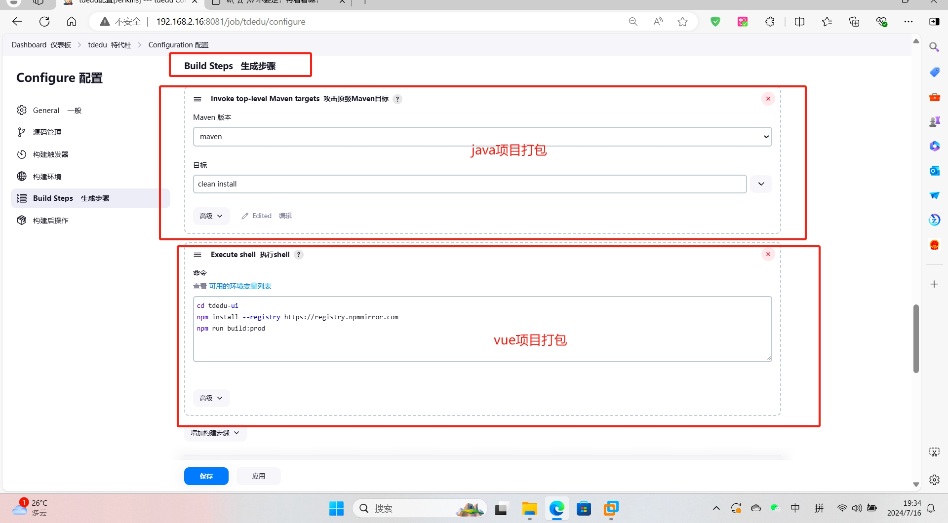
Task: Open the Dashboard breadcrumb
Action: point(41,45)
